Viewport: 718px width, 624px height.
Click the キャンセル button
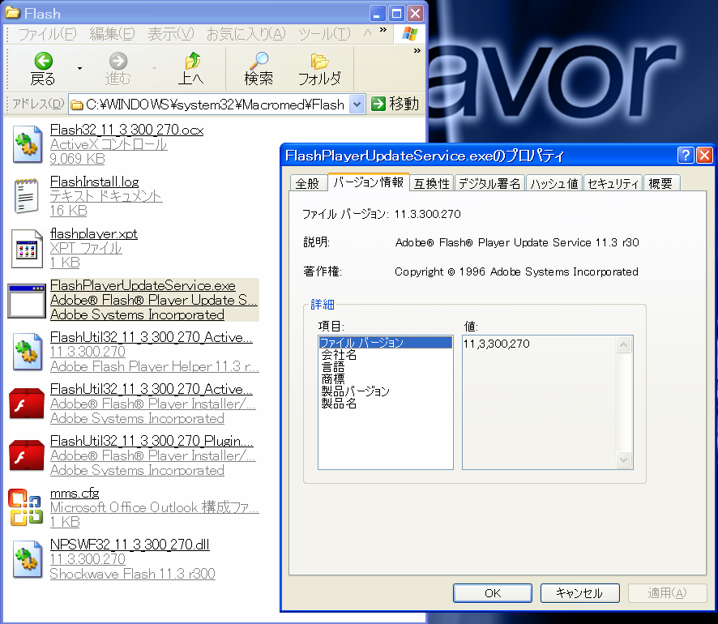[x=579, y=593]
